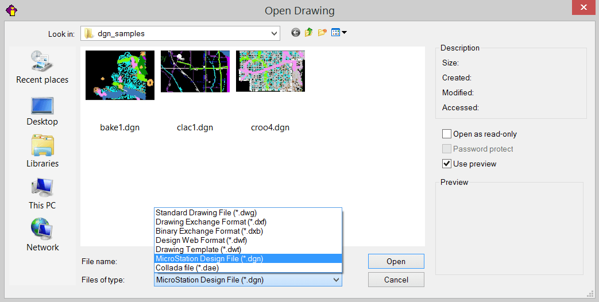Uncheck the Use preview option
Viewport: 599px width, 302px height.
(x=447, y=164)
